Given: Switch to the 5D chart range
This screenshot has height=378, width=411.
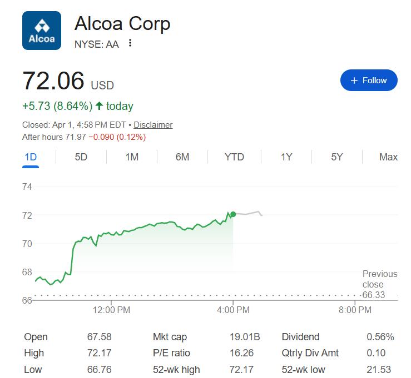Looking at the screenshot, I should 81,157.
